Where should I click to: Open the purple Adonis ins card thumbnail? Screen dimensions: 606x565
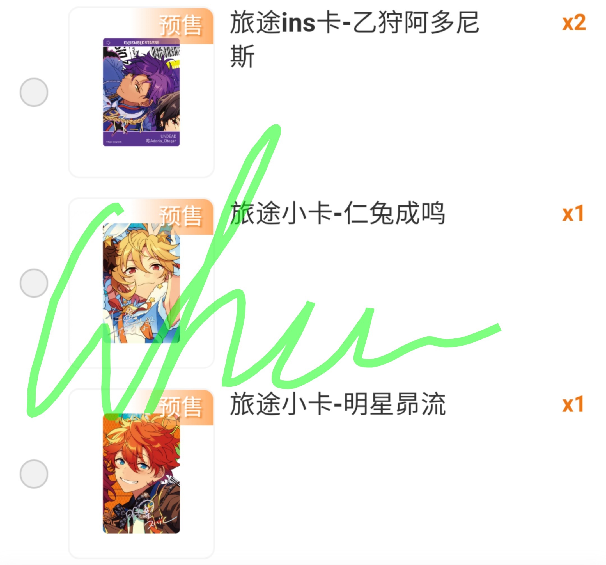141,92
